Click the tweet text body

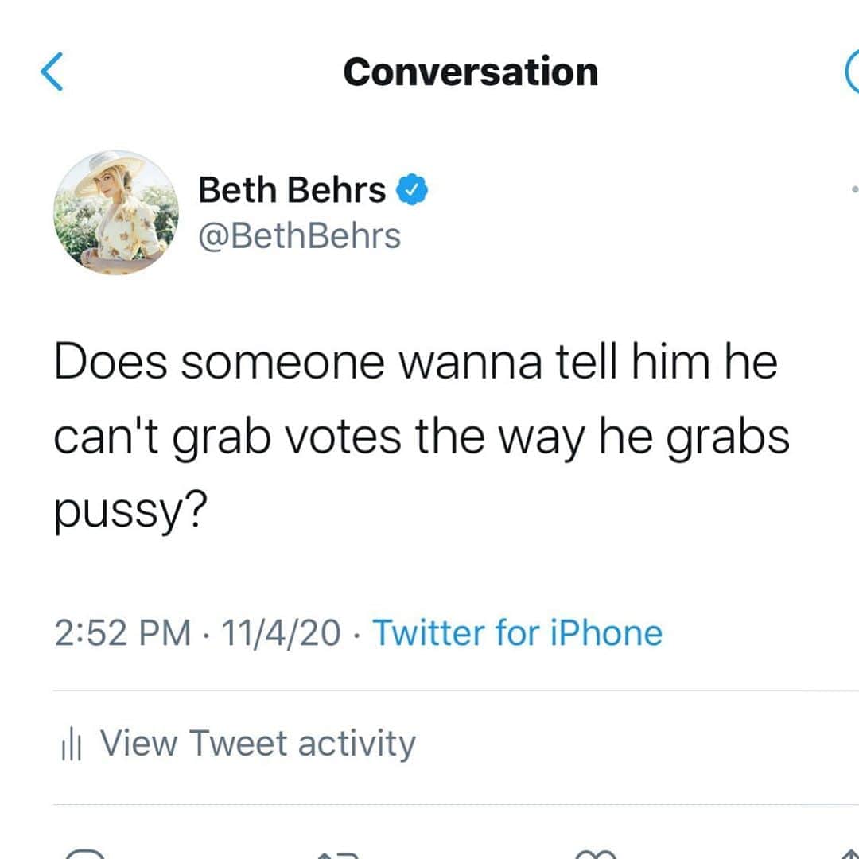[x=422, y=436]
